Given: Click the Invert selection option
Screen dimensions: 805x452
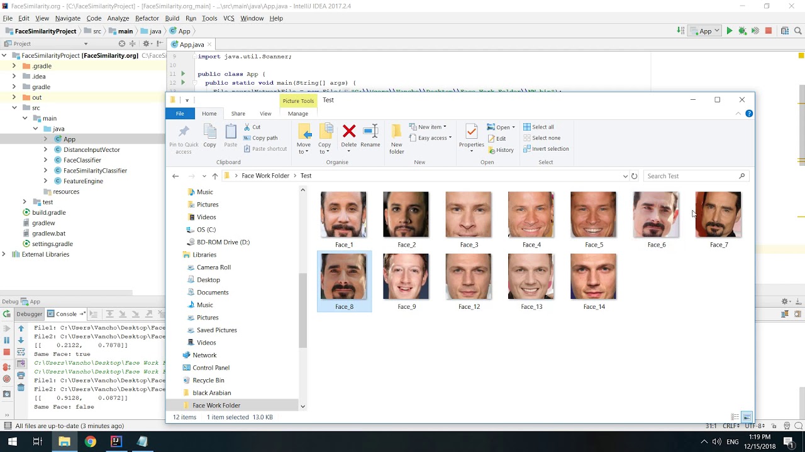Looking at the screenshot, I should pos(546,149).
